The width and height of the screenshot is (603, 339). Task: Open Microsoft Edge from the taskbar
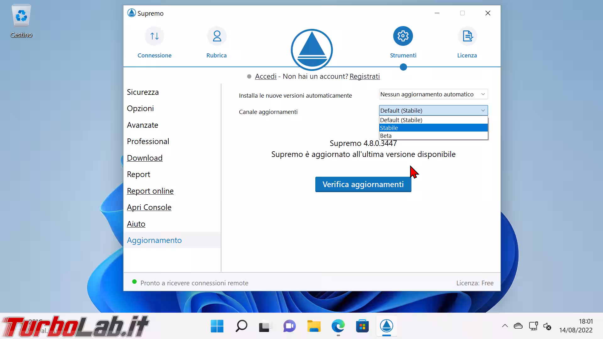click(x=338, y=326)
